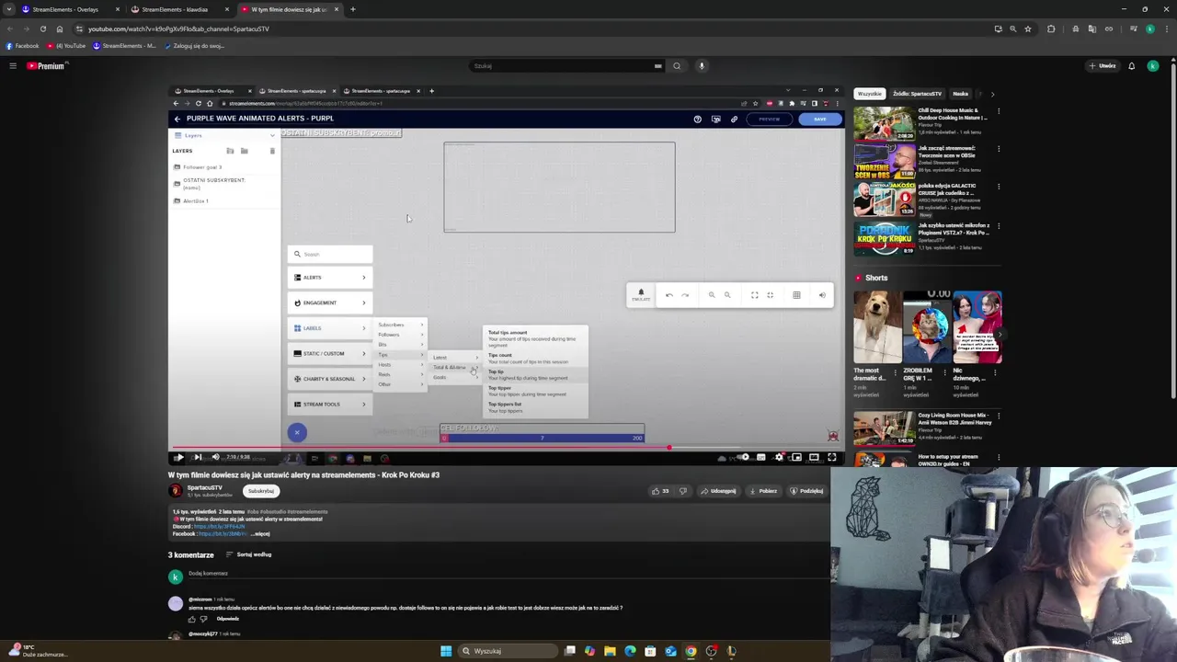Reload the page in Chrome
This screenshot has width=1177, height=662.
click(x=42, y=29)
